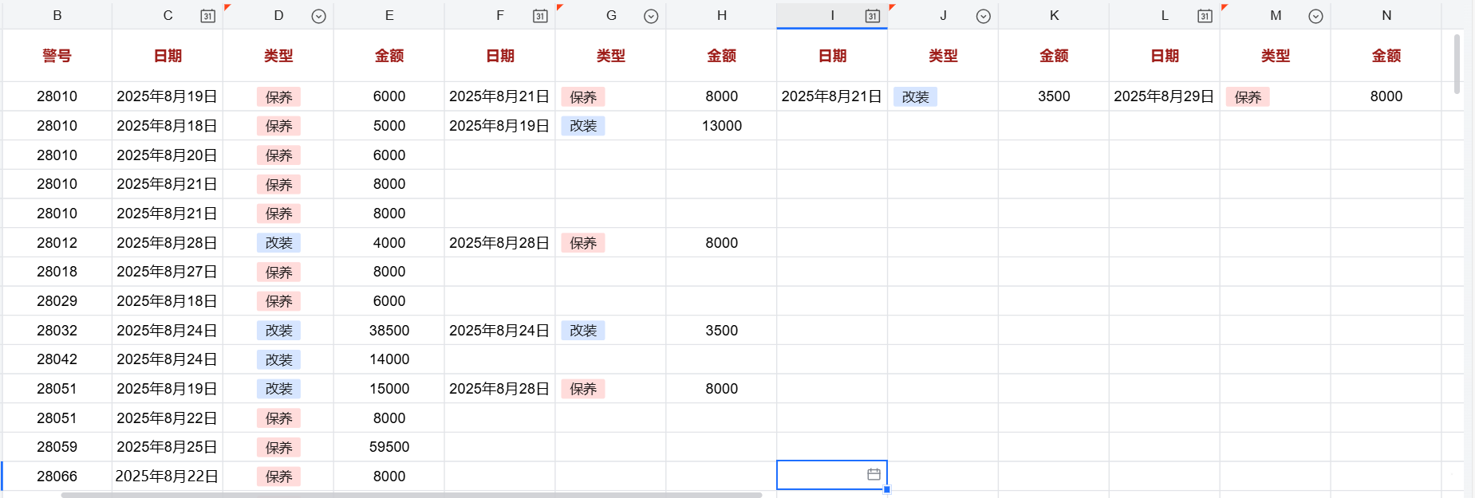Open column G dropdown circle icon
The image size is (1475, 498).
coord(651,16)
